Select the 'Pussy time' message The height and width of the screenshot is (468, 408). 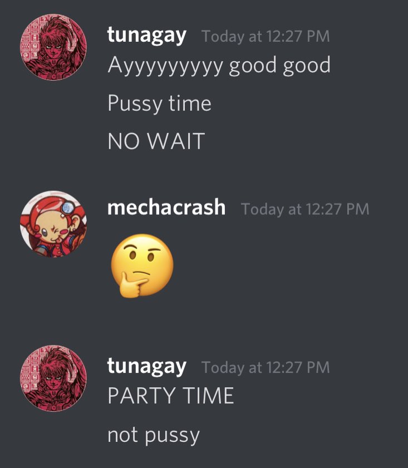point(160,104)
